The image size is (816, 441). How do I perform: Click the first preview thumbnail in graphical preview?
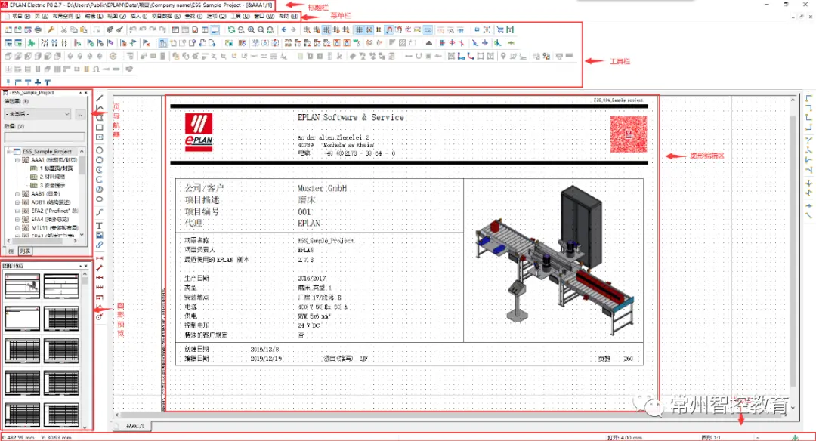pyautogui.click(x=23, y=286)
